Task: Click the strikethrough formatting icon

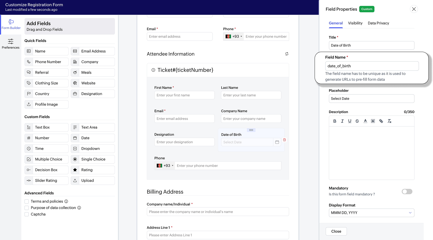Action: [357, 121]
